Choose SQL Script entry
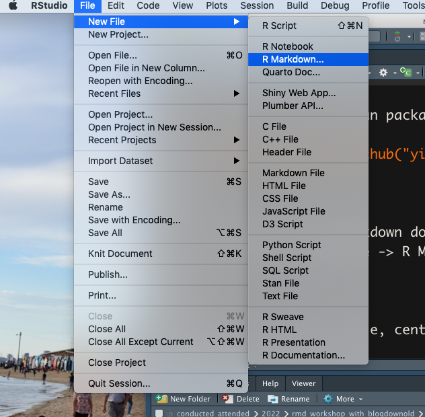This screenshot has width=425, height=417. 308,270
